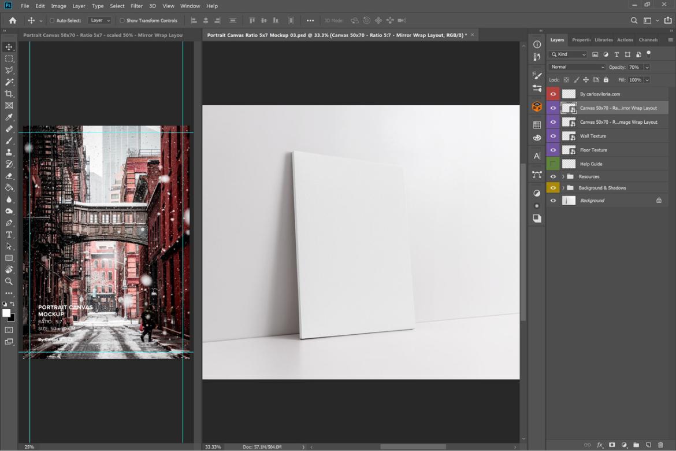The width and height of the screenshot is (676, 451).
Task: Show the Help Guide layer
Action: [553, 164]
